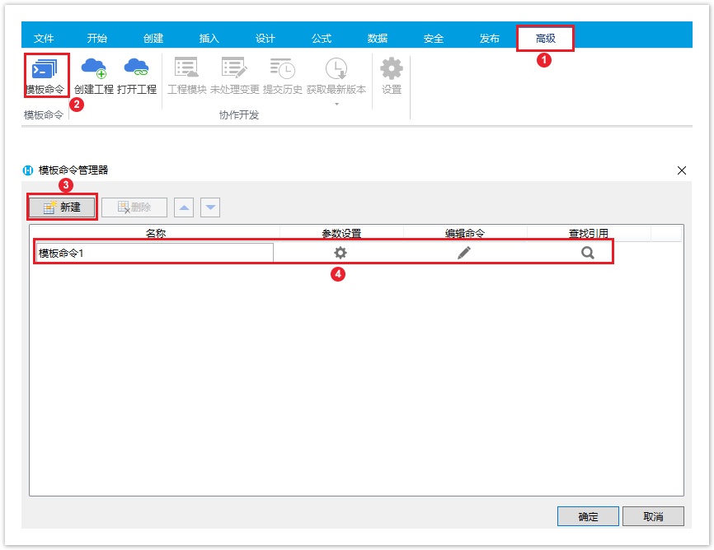Screen dimensions: 714x550
Task: Open the 高级 ribbon tab
Action: pyautogui.click(x=545, y=38)
